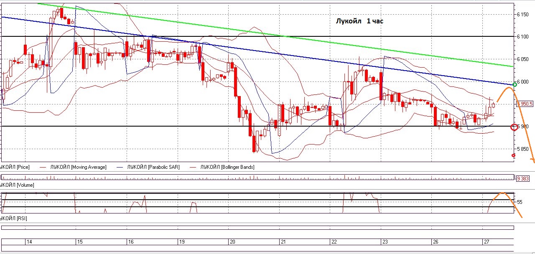Click inside the Volume histogram panel
The width and height of the screenshot is (535, 254).
[x=257, y=178]
